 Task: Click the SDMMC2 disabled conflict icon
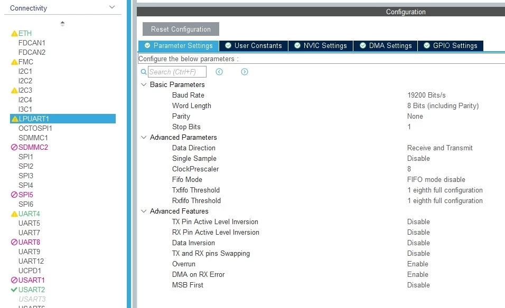[x=14, y=147]
